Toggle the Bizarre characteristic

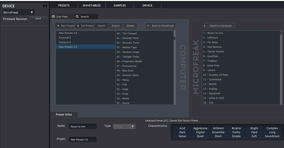236,128
